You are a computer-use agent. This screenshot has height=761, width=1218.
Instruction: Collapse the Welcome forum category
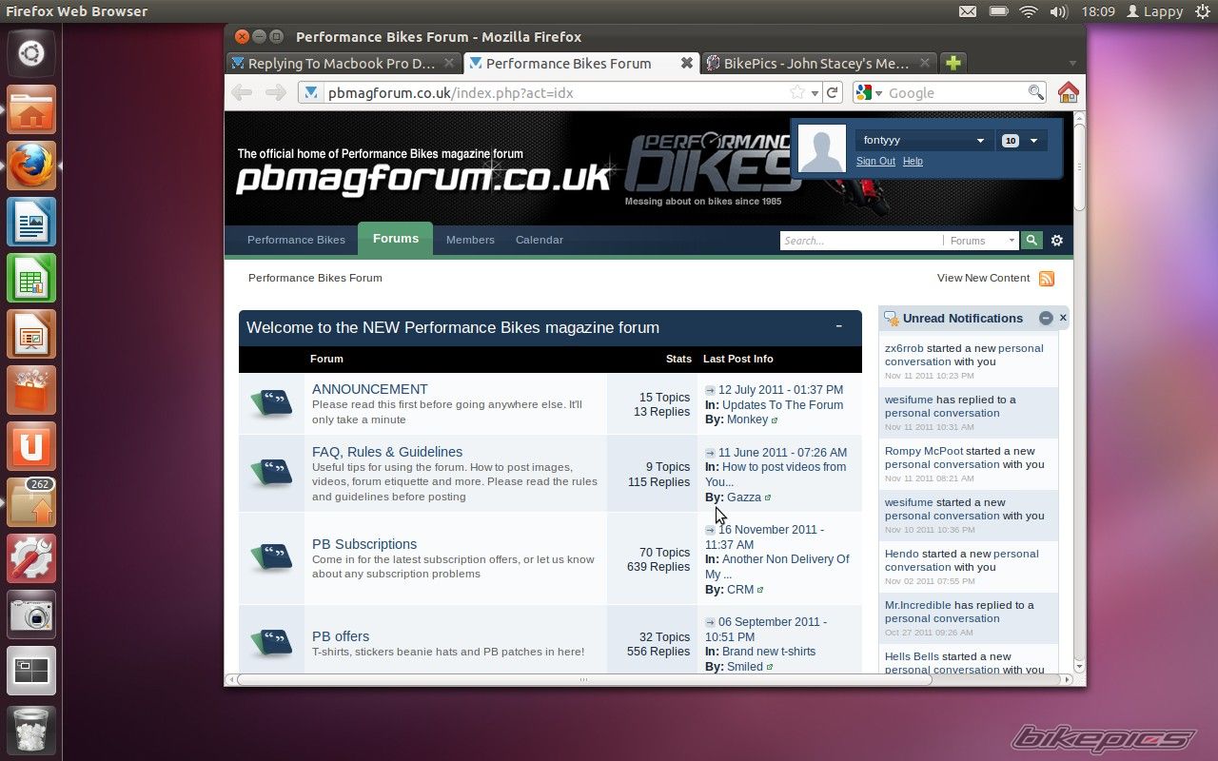tap(838, 326)
